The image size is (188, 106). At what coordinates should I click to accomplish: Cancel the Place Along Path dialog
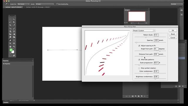click(x=173, y=38)
